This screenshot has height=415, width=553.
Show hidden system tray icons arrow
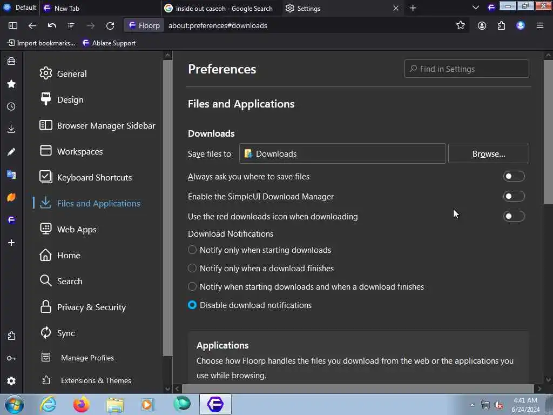coord(472,405)
